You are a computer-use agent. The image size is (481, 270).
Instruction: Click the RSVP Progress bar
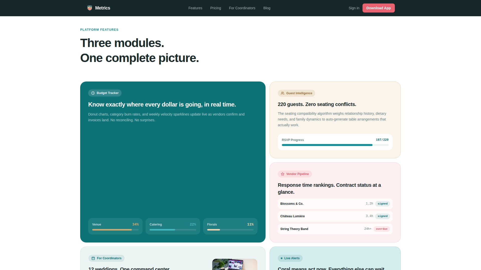coord(335,145)
